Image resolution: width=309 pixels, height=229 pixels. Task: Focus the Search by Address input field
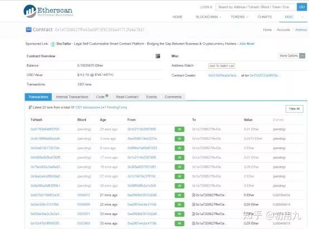(x=256, y=7)
